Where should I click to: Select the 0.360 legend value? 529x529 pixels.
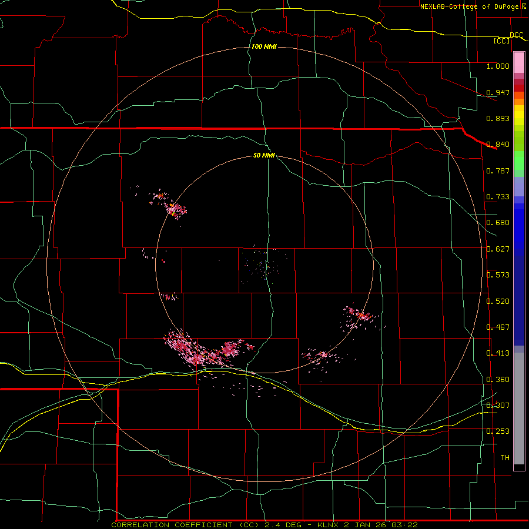[498, 380]
